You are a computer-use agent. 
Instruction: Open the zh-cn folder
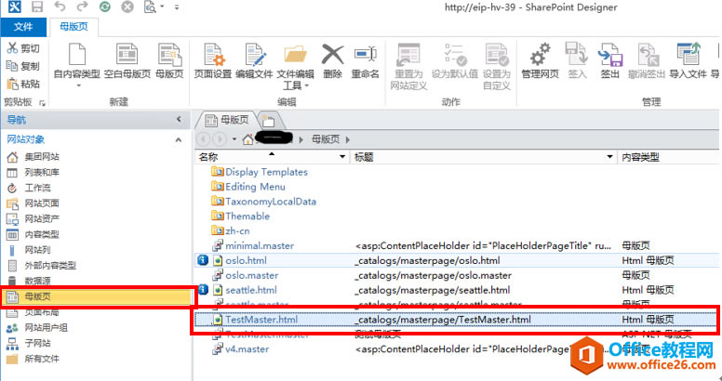237,231
